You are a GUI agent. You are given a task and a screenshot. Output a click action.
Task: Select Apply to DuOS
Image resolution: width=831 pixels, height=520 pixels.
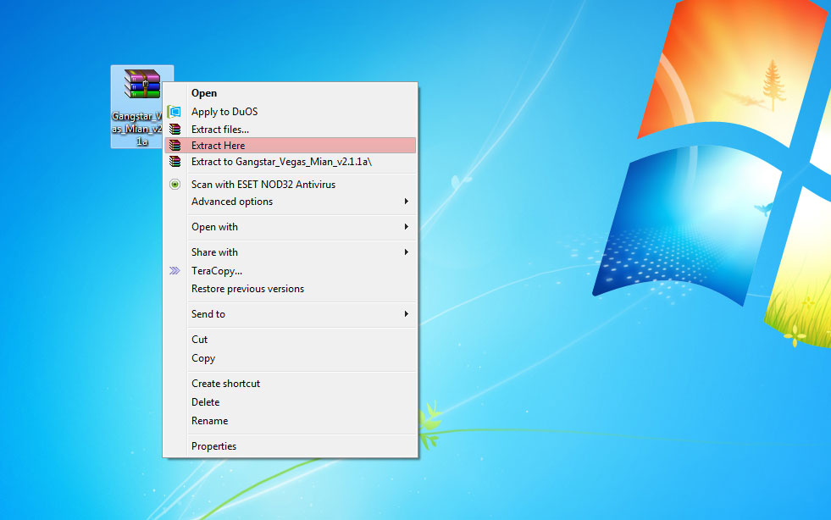tap(290, 111)
